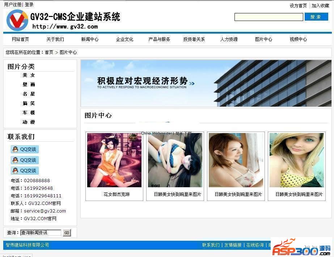Open 图片中心 in the navigation bar
The width and height of the screenshot is (334, 257).
tap(263, 39)
